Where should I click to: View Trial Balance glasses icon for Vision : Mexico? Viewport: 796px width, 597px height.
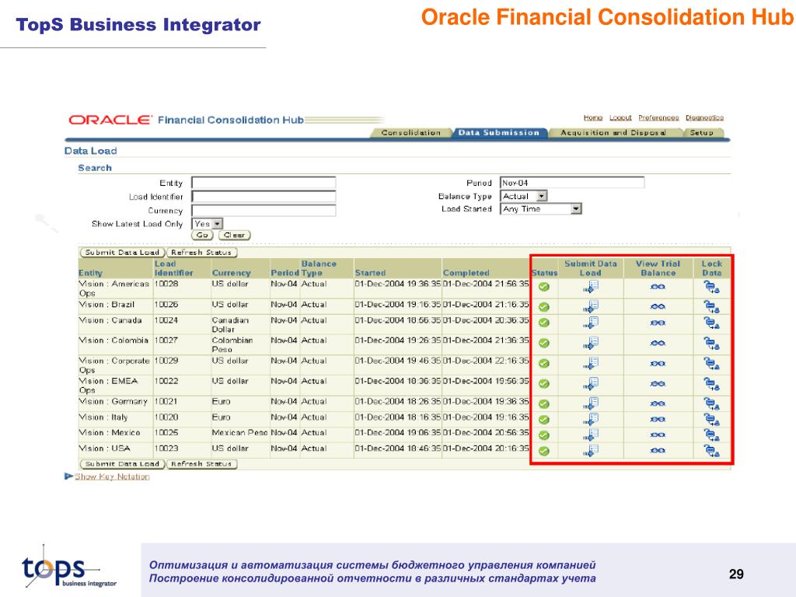click(x=658, y=435)
